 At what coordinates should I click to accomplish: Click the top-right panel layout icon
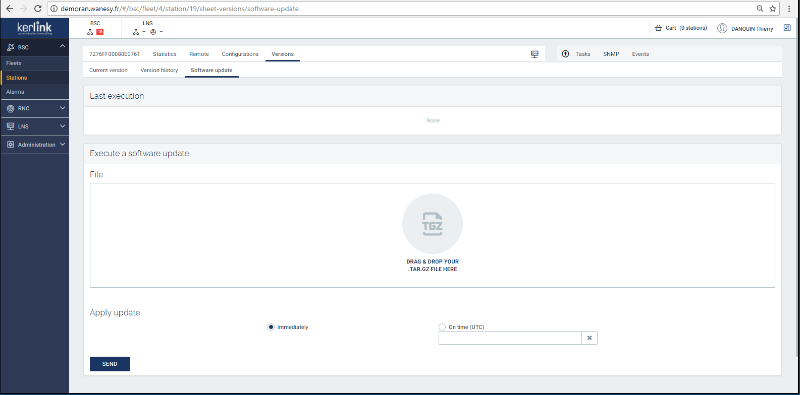787,28
